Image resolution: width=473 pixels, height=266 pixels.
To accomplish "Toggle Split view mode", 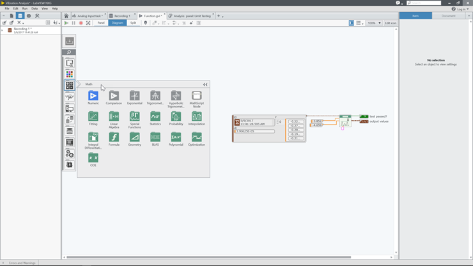I will pos(133,23).
